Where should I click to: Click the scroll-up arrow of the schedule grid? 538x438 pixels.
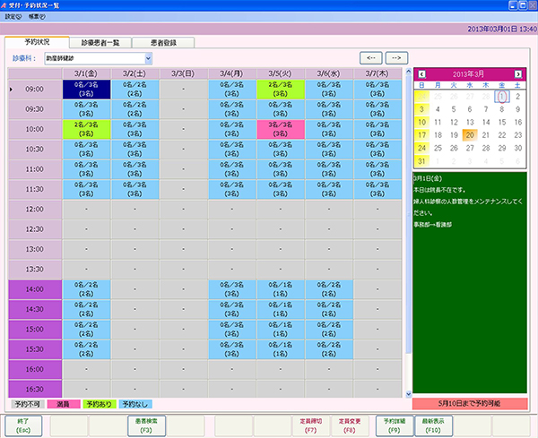point(408,72)
